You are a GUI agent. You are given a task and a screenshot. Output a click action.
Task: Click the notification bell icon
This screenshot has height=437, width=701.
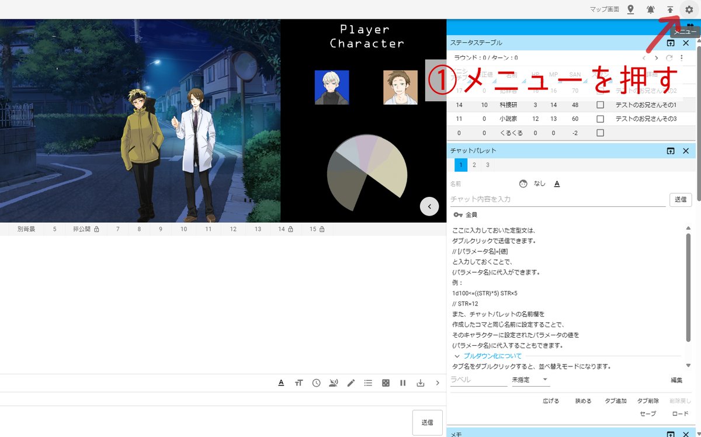[651, 9]
